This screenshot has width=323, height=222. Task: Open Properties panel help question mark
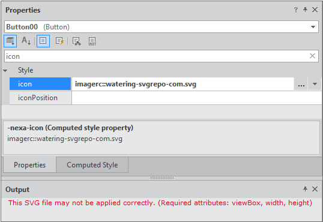296,10
